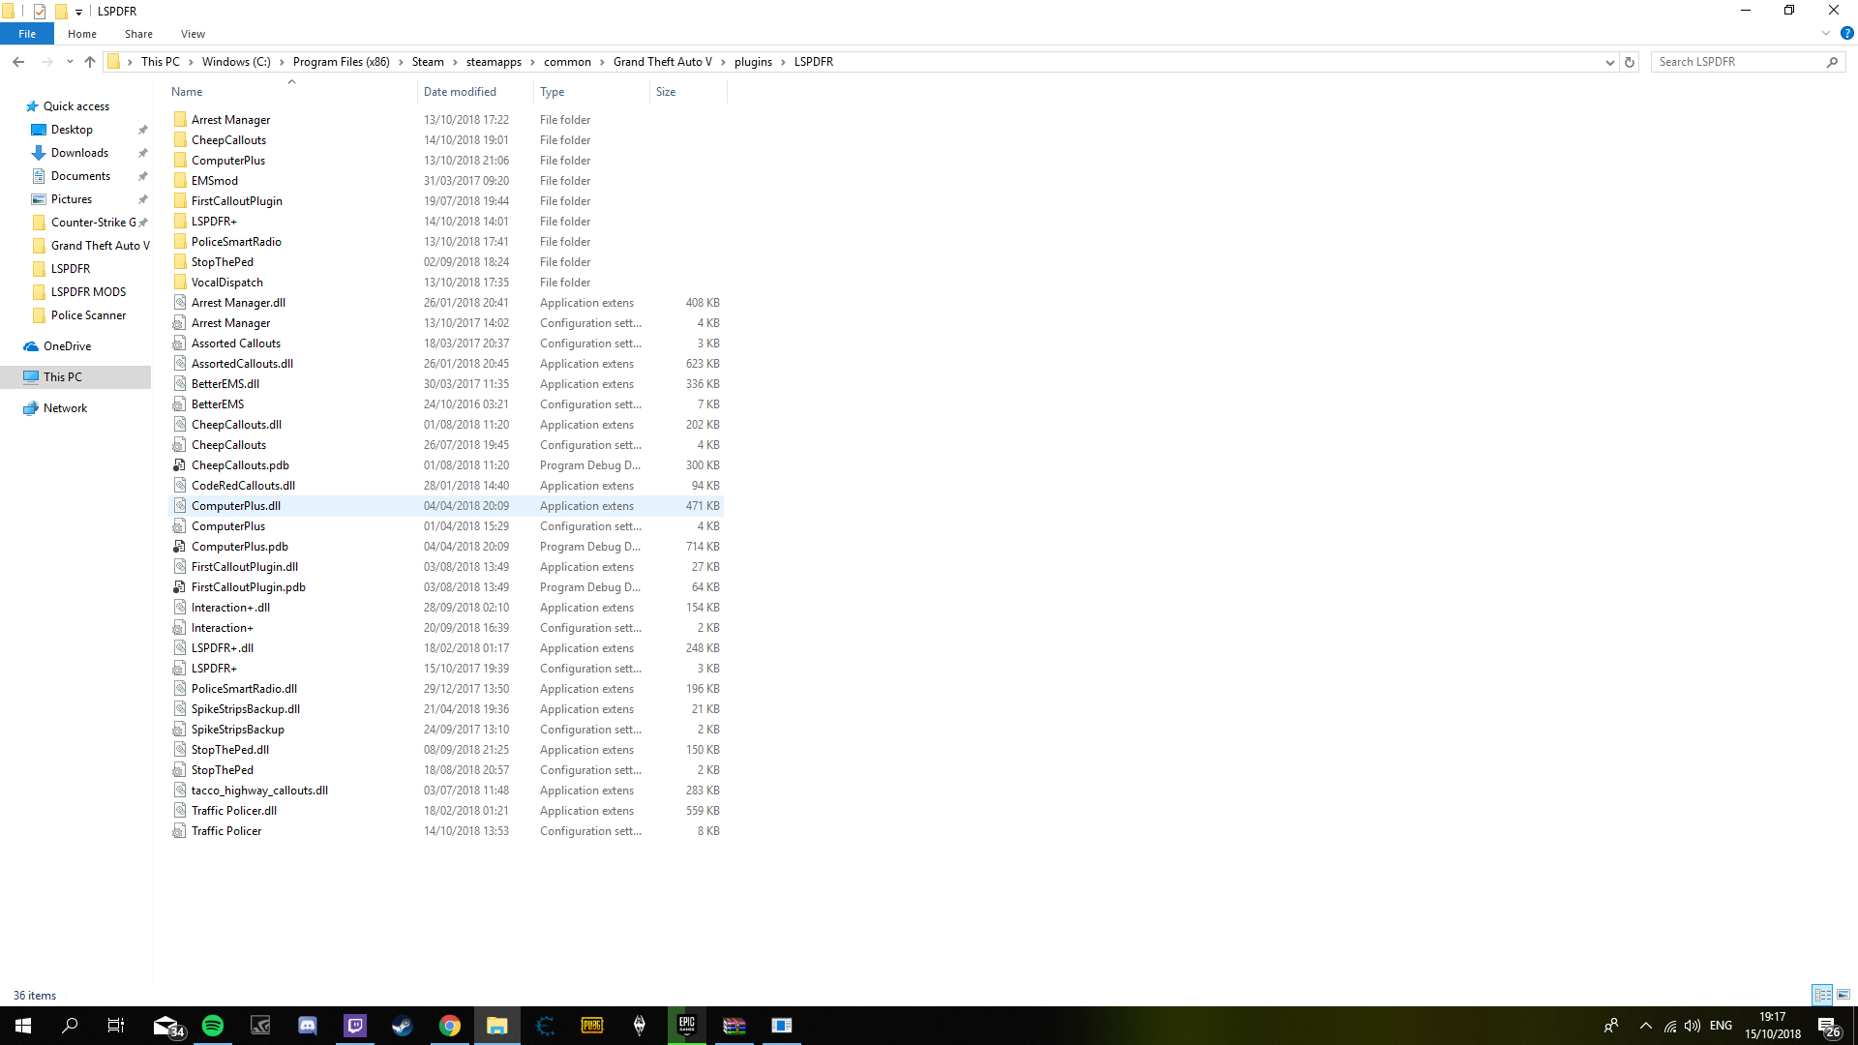The height and width of the screenshot is (1045, 1858).
Task: Click Grand Theft Auto V breadcrumb
Action: (x=662, y=62)
